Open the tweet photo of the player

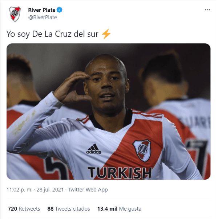tap(109, 111)
